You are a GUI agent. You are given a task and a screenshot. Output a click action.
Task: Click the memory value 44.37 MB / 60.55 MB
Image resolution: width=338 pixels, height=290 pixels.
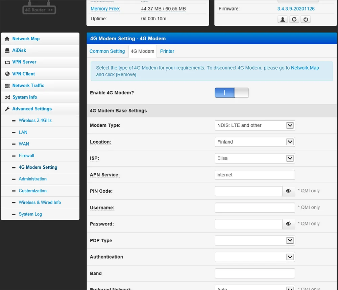tap(163, 9)
